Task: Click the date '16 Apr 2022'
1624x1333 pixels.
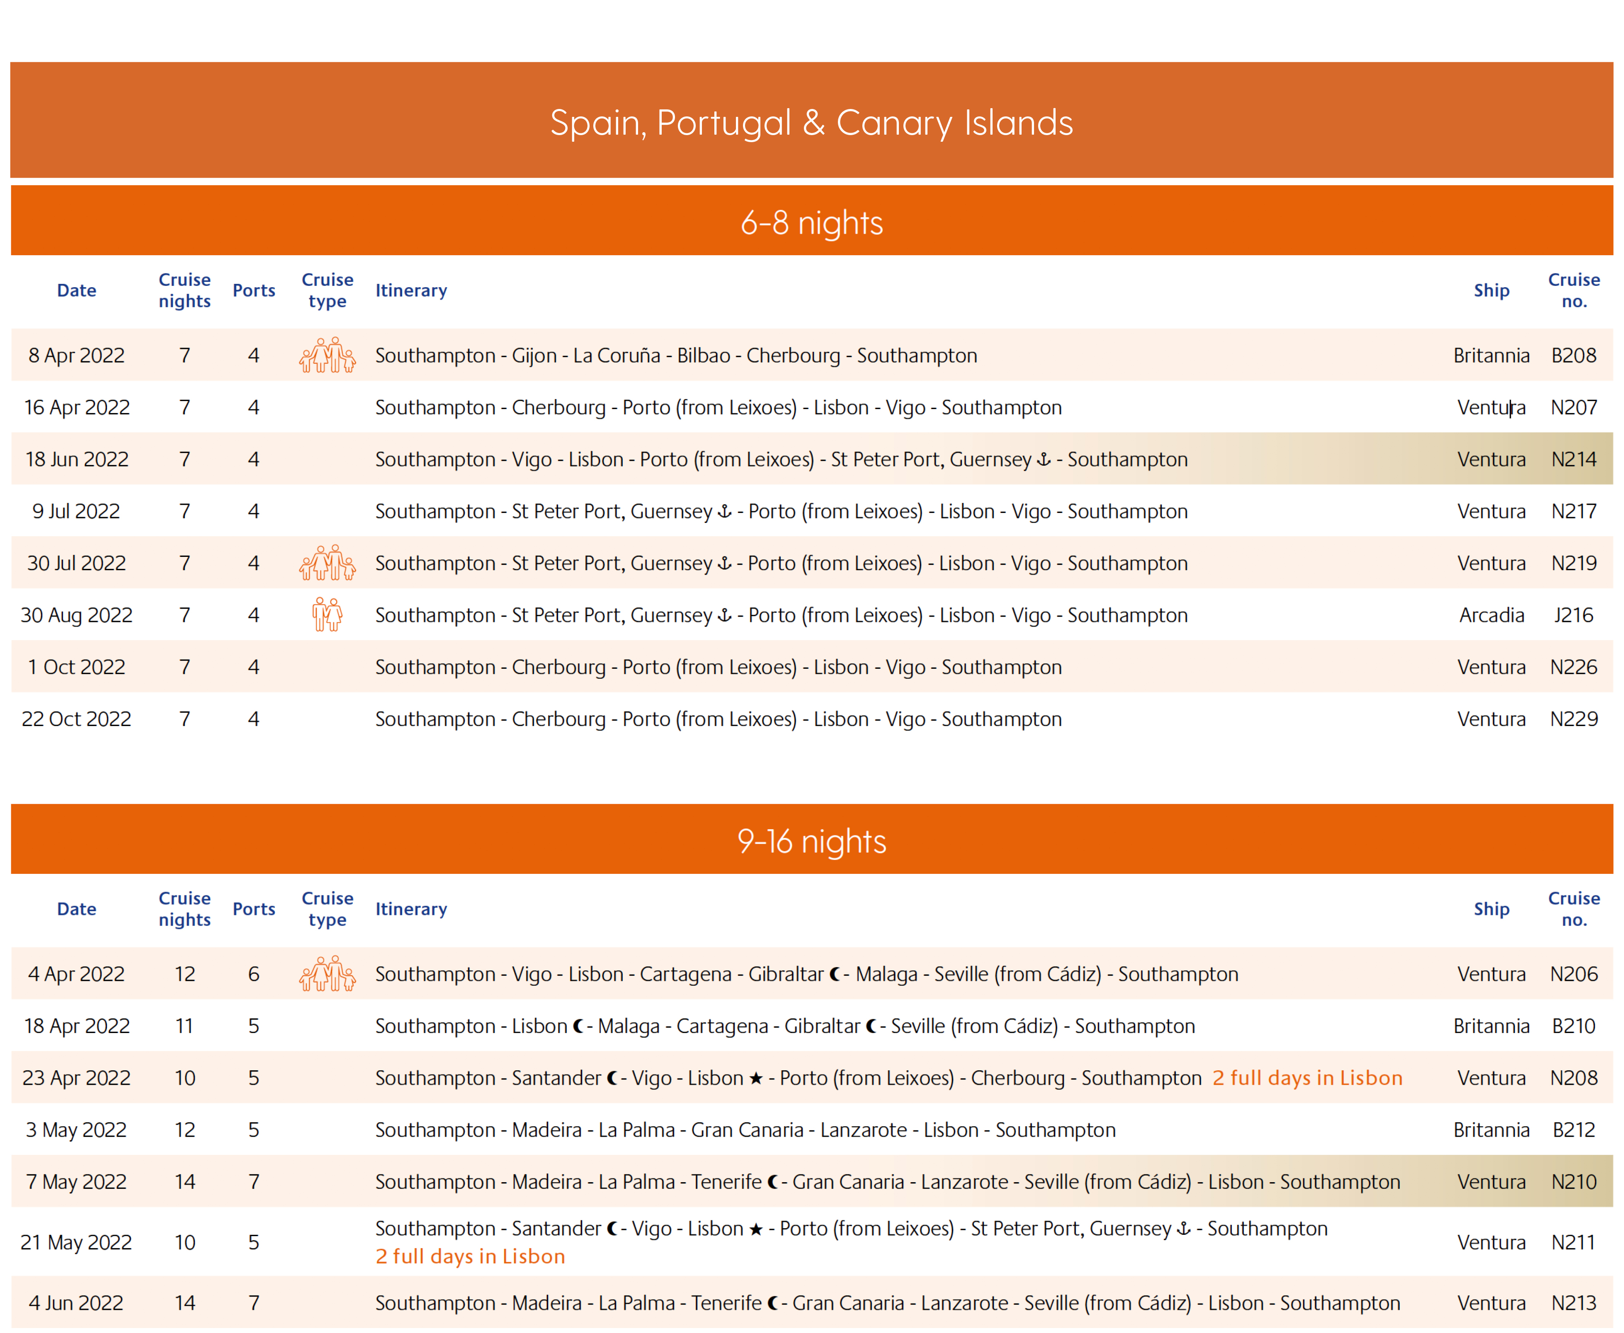Action: (x=76, y=407)
